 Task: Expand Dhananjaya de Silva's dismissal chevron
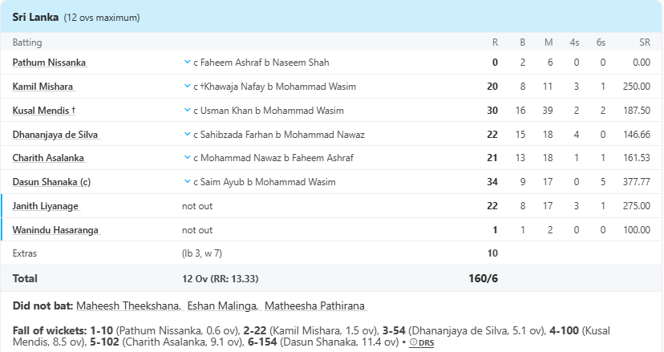(x=187, y=134)
